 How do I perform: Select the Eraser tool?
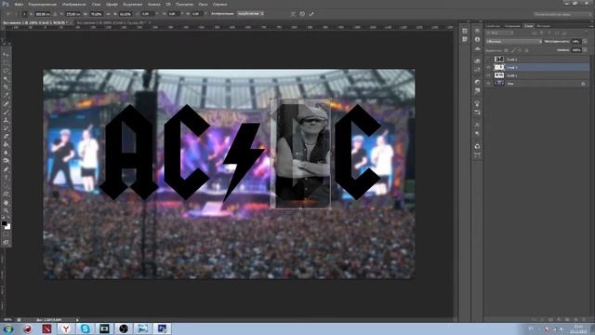(6, 137)
